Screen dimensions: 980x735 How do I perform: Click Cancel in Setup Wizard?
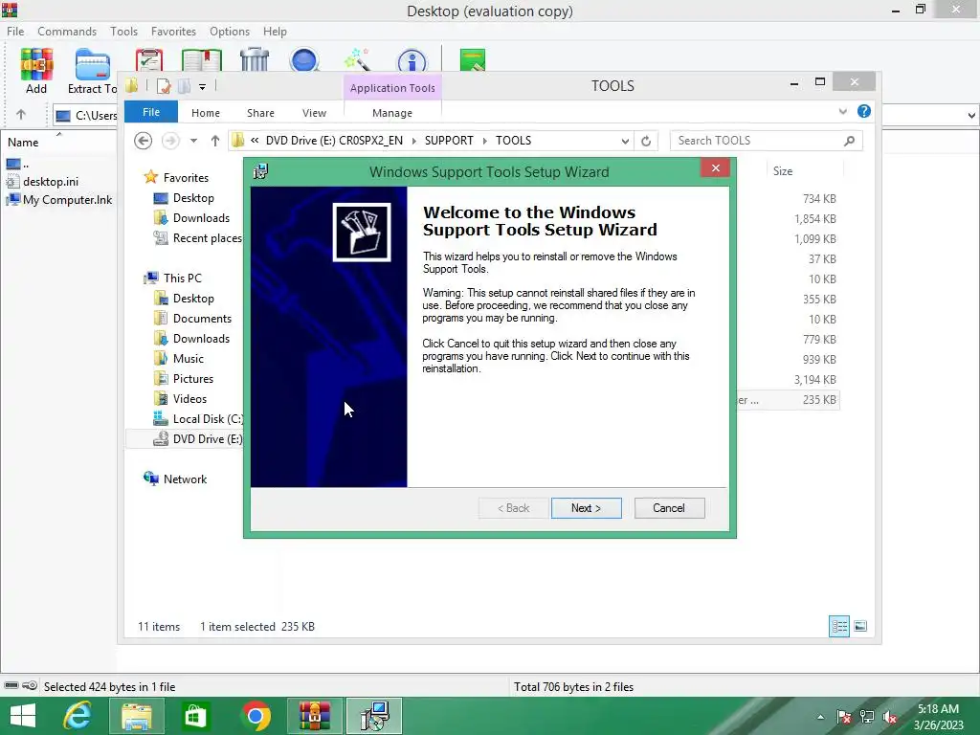pyautogui.click(x=669, y=508)
